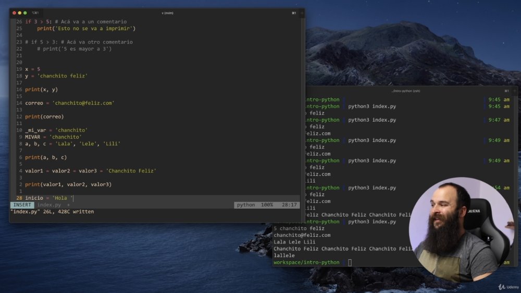Click the green zoom button of the nvim window

pyautogui.click(x=25, y=13)
